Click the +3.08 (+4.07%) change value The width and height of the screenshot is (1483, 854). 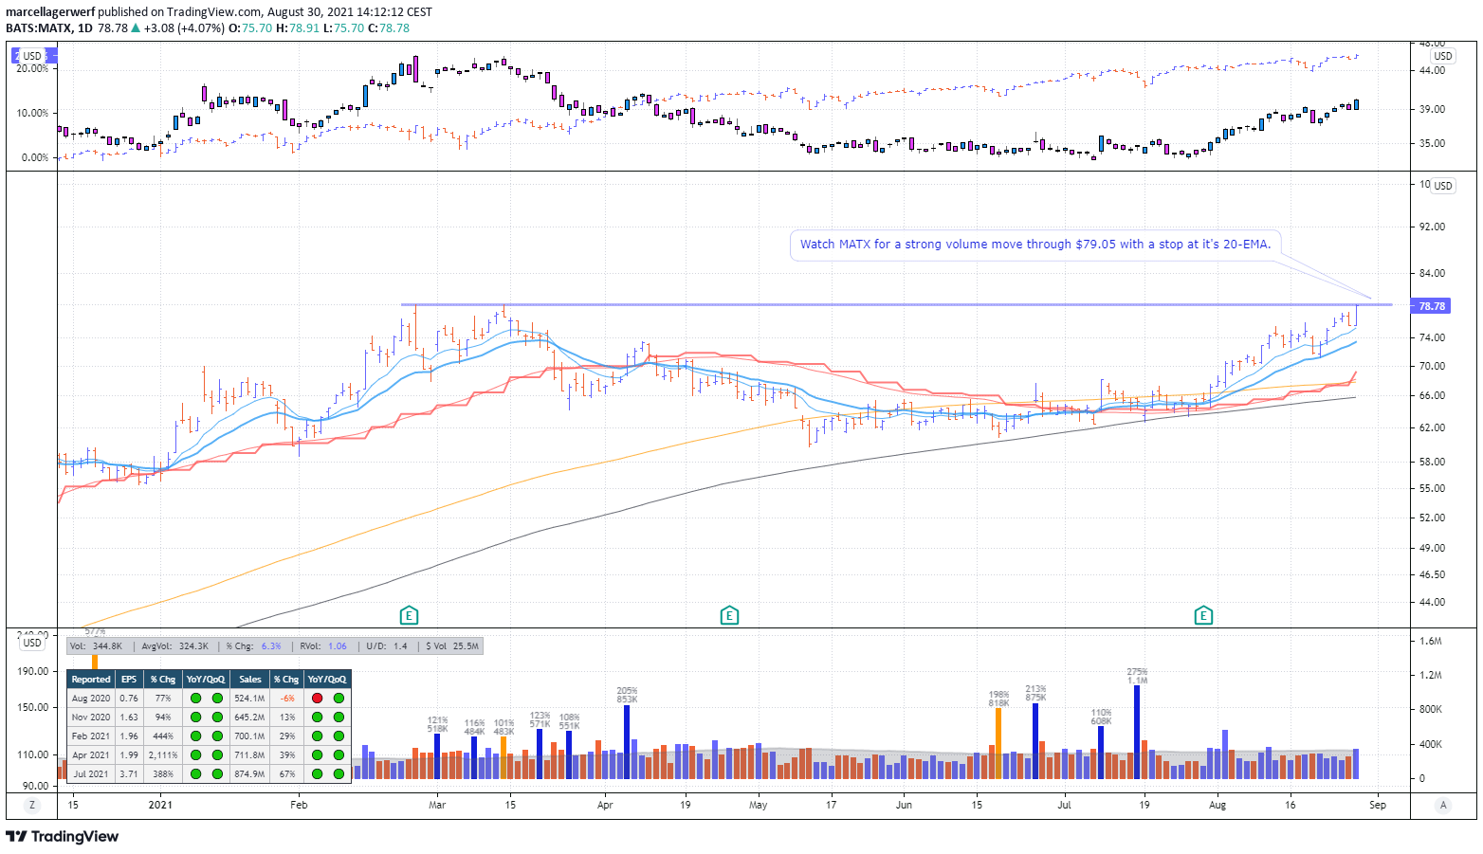click(184, 28)
